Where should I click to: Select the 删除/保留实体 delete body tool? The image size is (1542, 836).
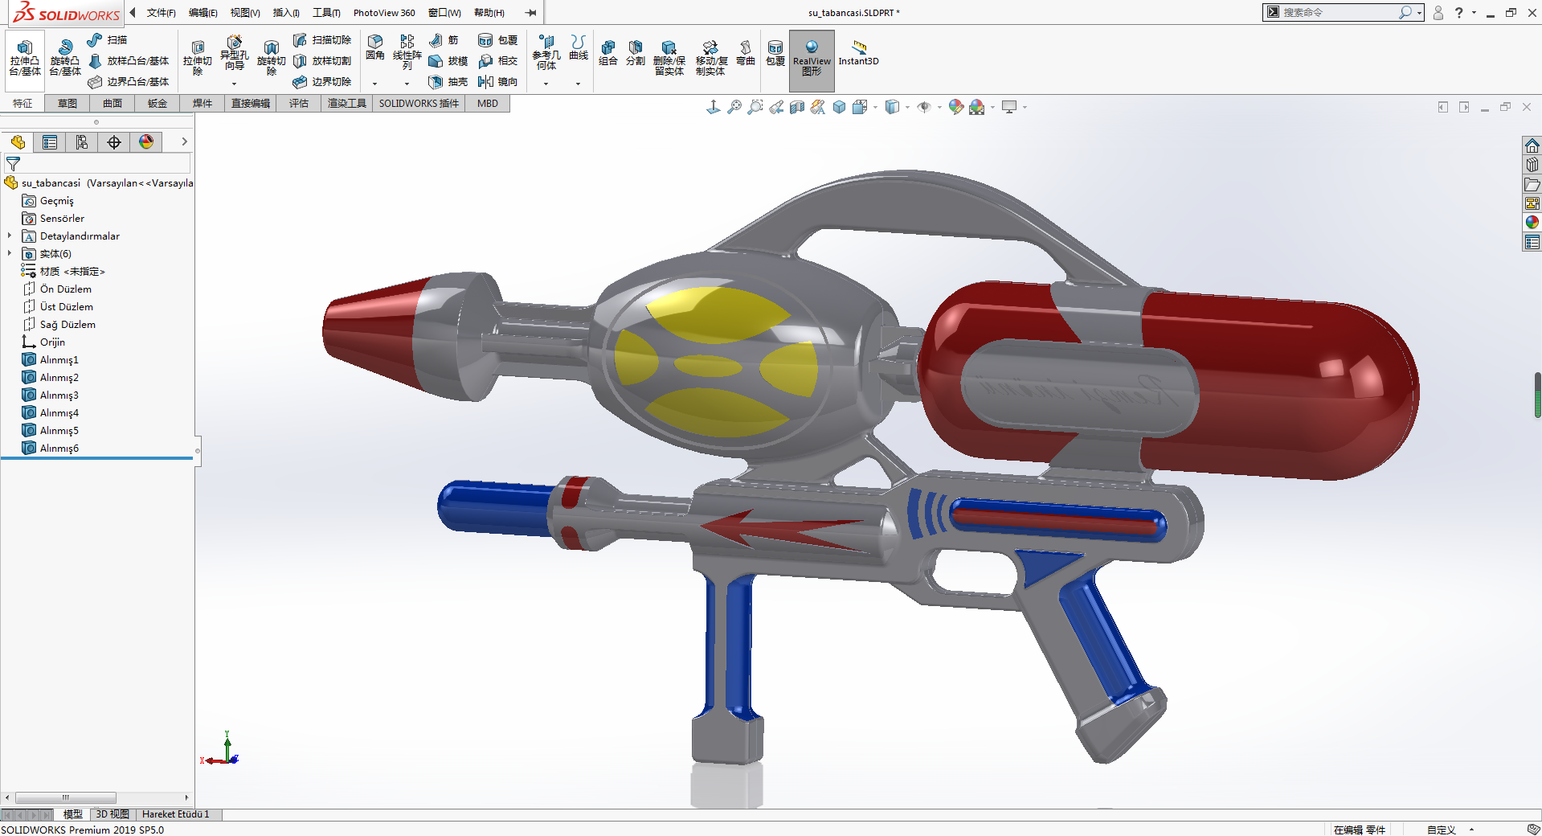669,58
